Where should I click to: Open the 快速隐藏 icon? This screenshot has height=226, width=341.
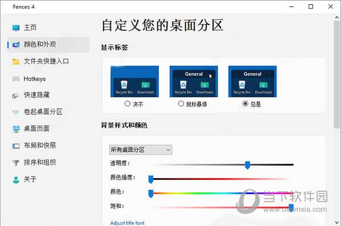(15, 96)
